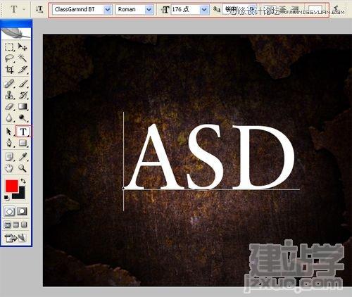Choose Standard Screen mode
The image size is (352, 297).
(7, 225)
